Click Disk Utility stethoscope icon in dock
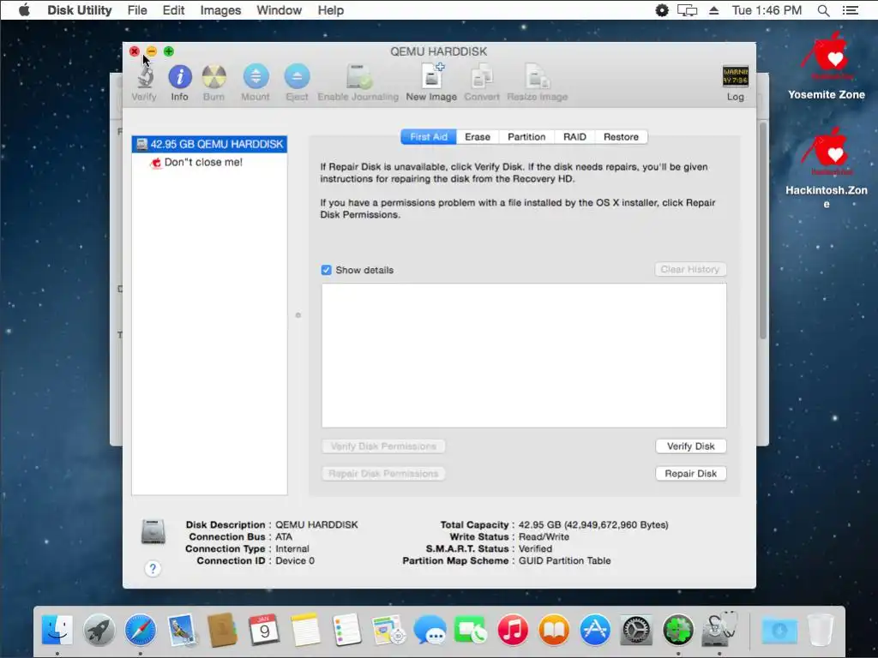This screenshot has width=878, height=658. [719, 629]
